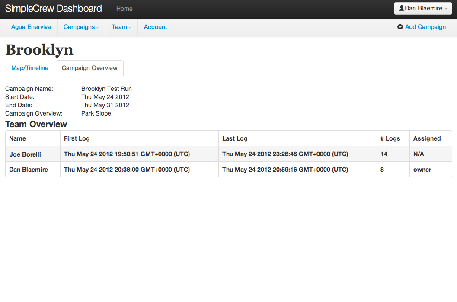
Task: Click the plus icon next to Add Campaign
Action: (400, 27)
